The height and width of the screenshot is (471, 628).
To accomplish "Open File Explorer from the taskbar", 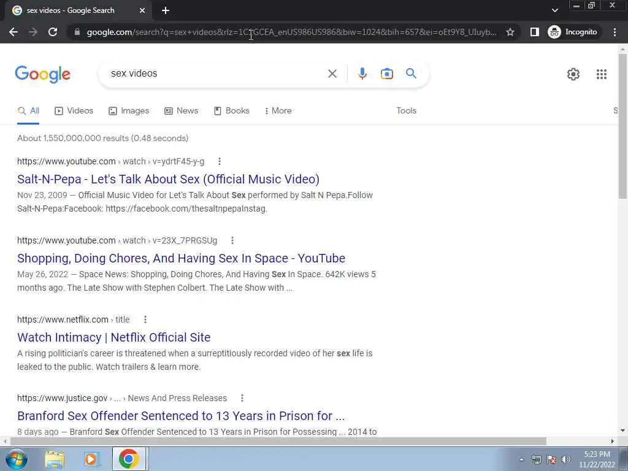I will point(55,459).
